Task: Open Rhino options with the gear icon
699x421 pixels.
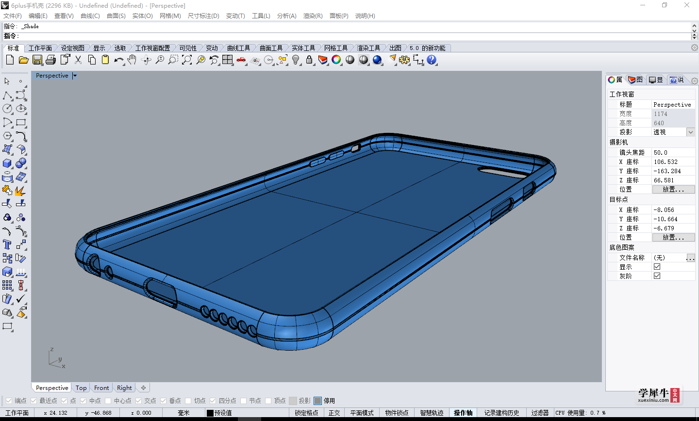Action: (404, 60)
